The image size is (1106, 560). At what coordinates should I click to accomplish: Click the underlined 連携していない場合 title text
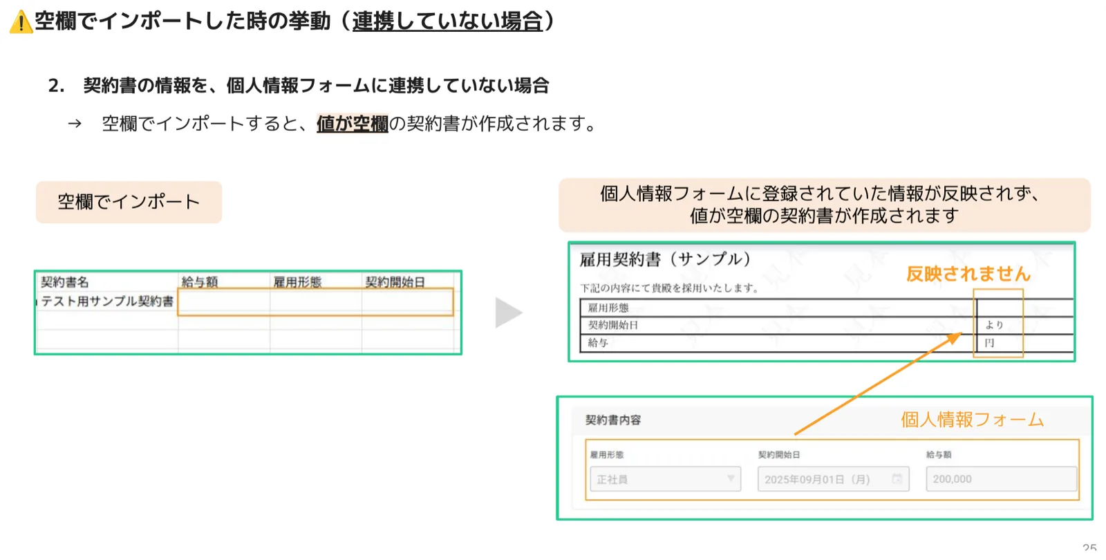[x=447, y=21]
